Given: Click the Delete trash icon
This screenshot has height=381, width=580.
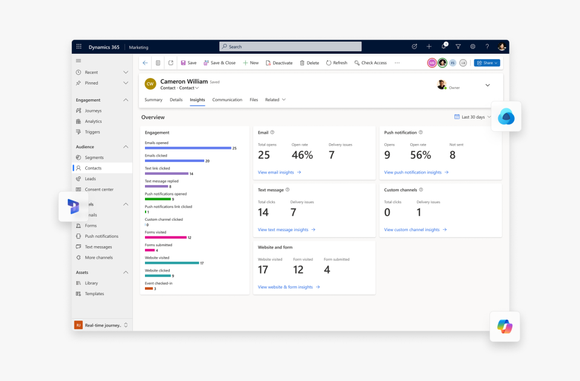Looking at the screenshot, I should (303, 63).
